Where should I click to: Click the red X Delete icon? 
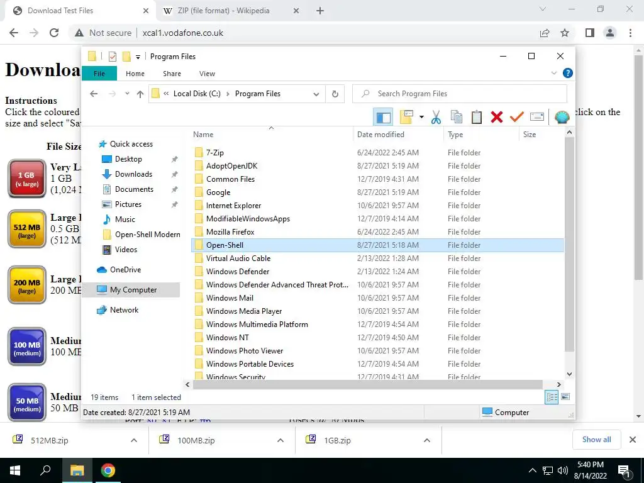pyautogui.click(x=497, y=117)
